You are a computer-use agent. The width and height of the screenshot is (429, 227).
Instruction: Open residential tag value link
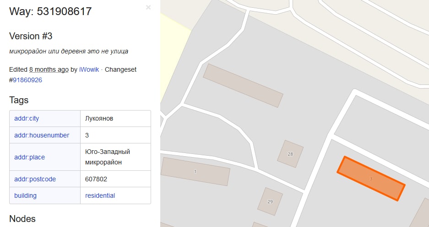click(x=100, y=195)
